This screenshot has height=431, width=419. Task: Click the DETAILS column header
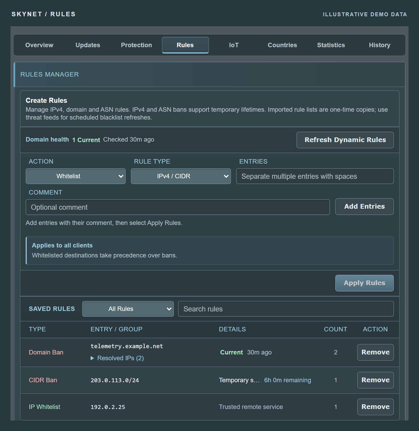232,329
